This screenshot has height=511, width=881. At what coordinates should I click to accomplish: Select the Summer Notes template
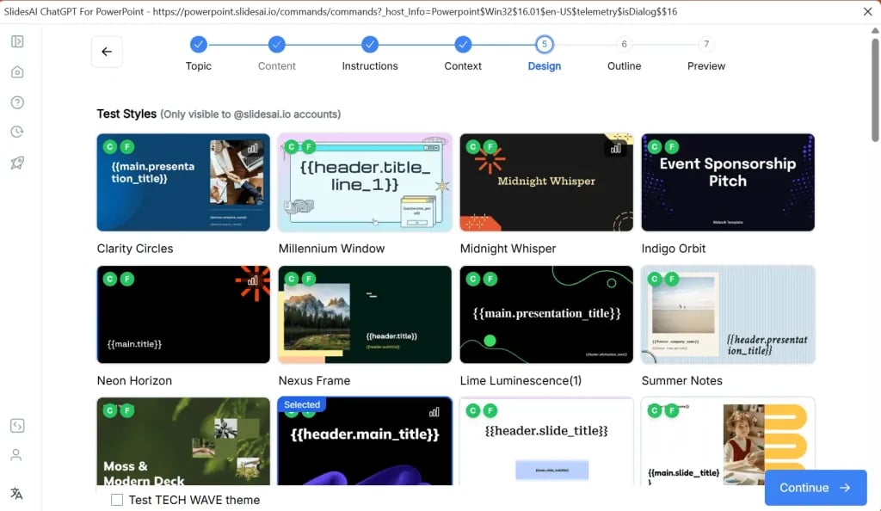pyautogui.click(x=728, y=314)
